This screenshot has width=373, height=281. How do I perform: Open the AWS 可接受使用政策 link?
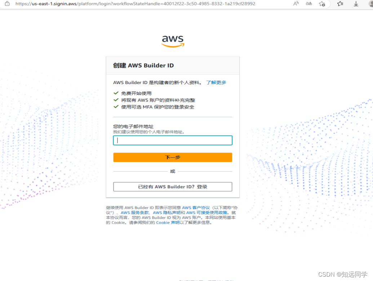(x=207, y=213)
